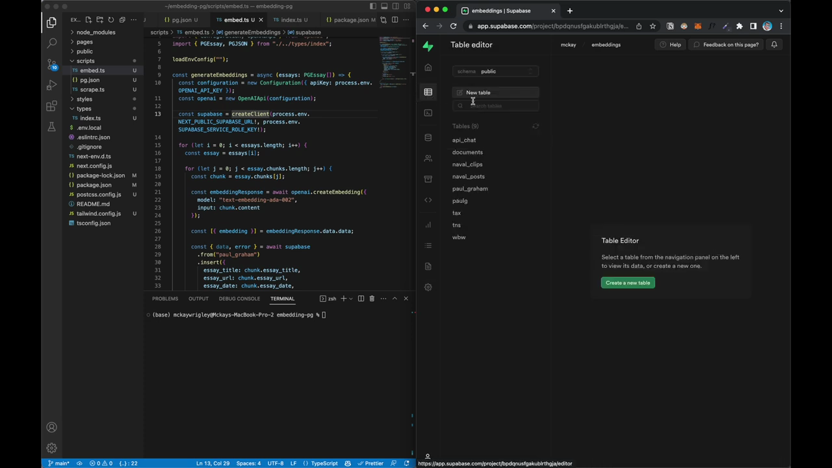Switch to the package.json editor tab
832x468 pixels.
point(350,20)
